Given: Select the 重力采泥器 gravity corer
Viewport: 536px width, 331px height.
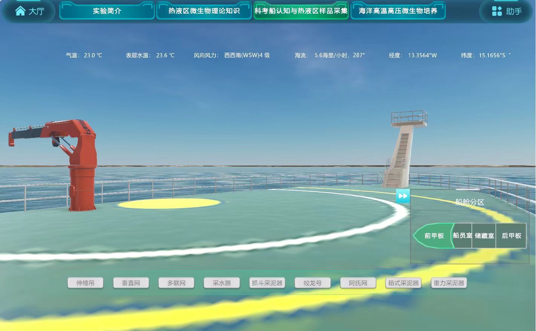Looking at the screenshot, I should tap(449, 283).
